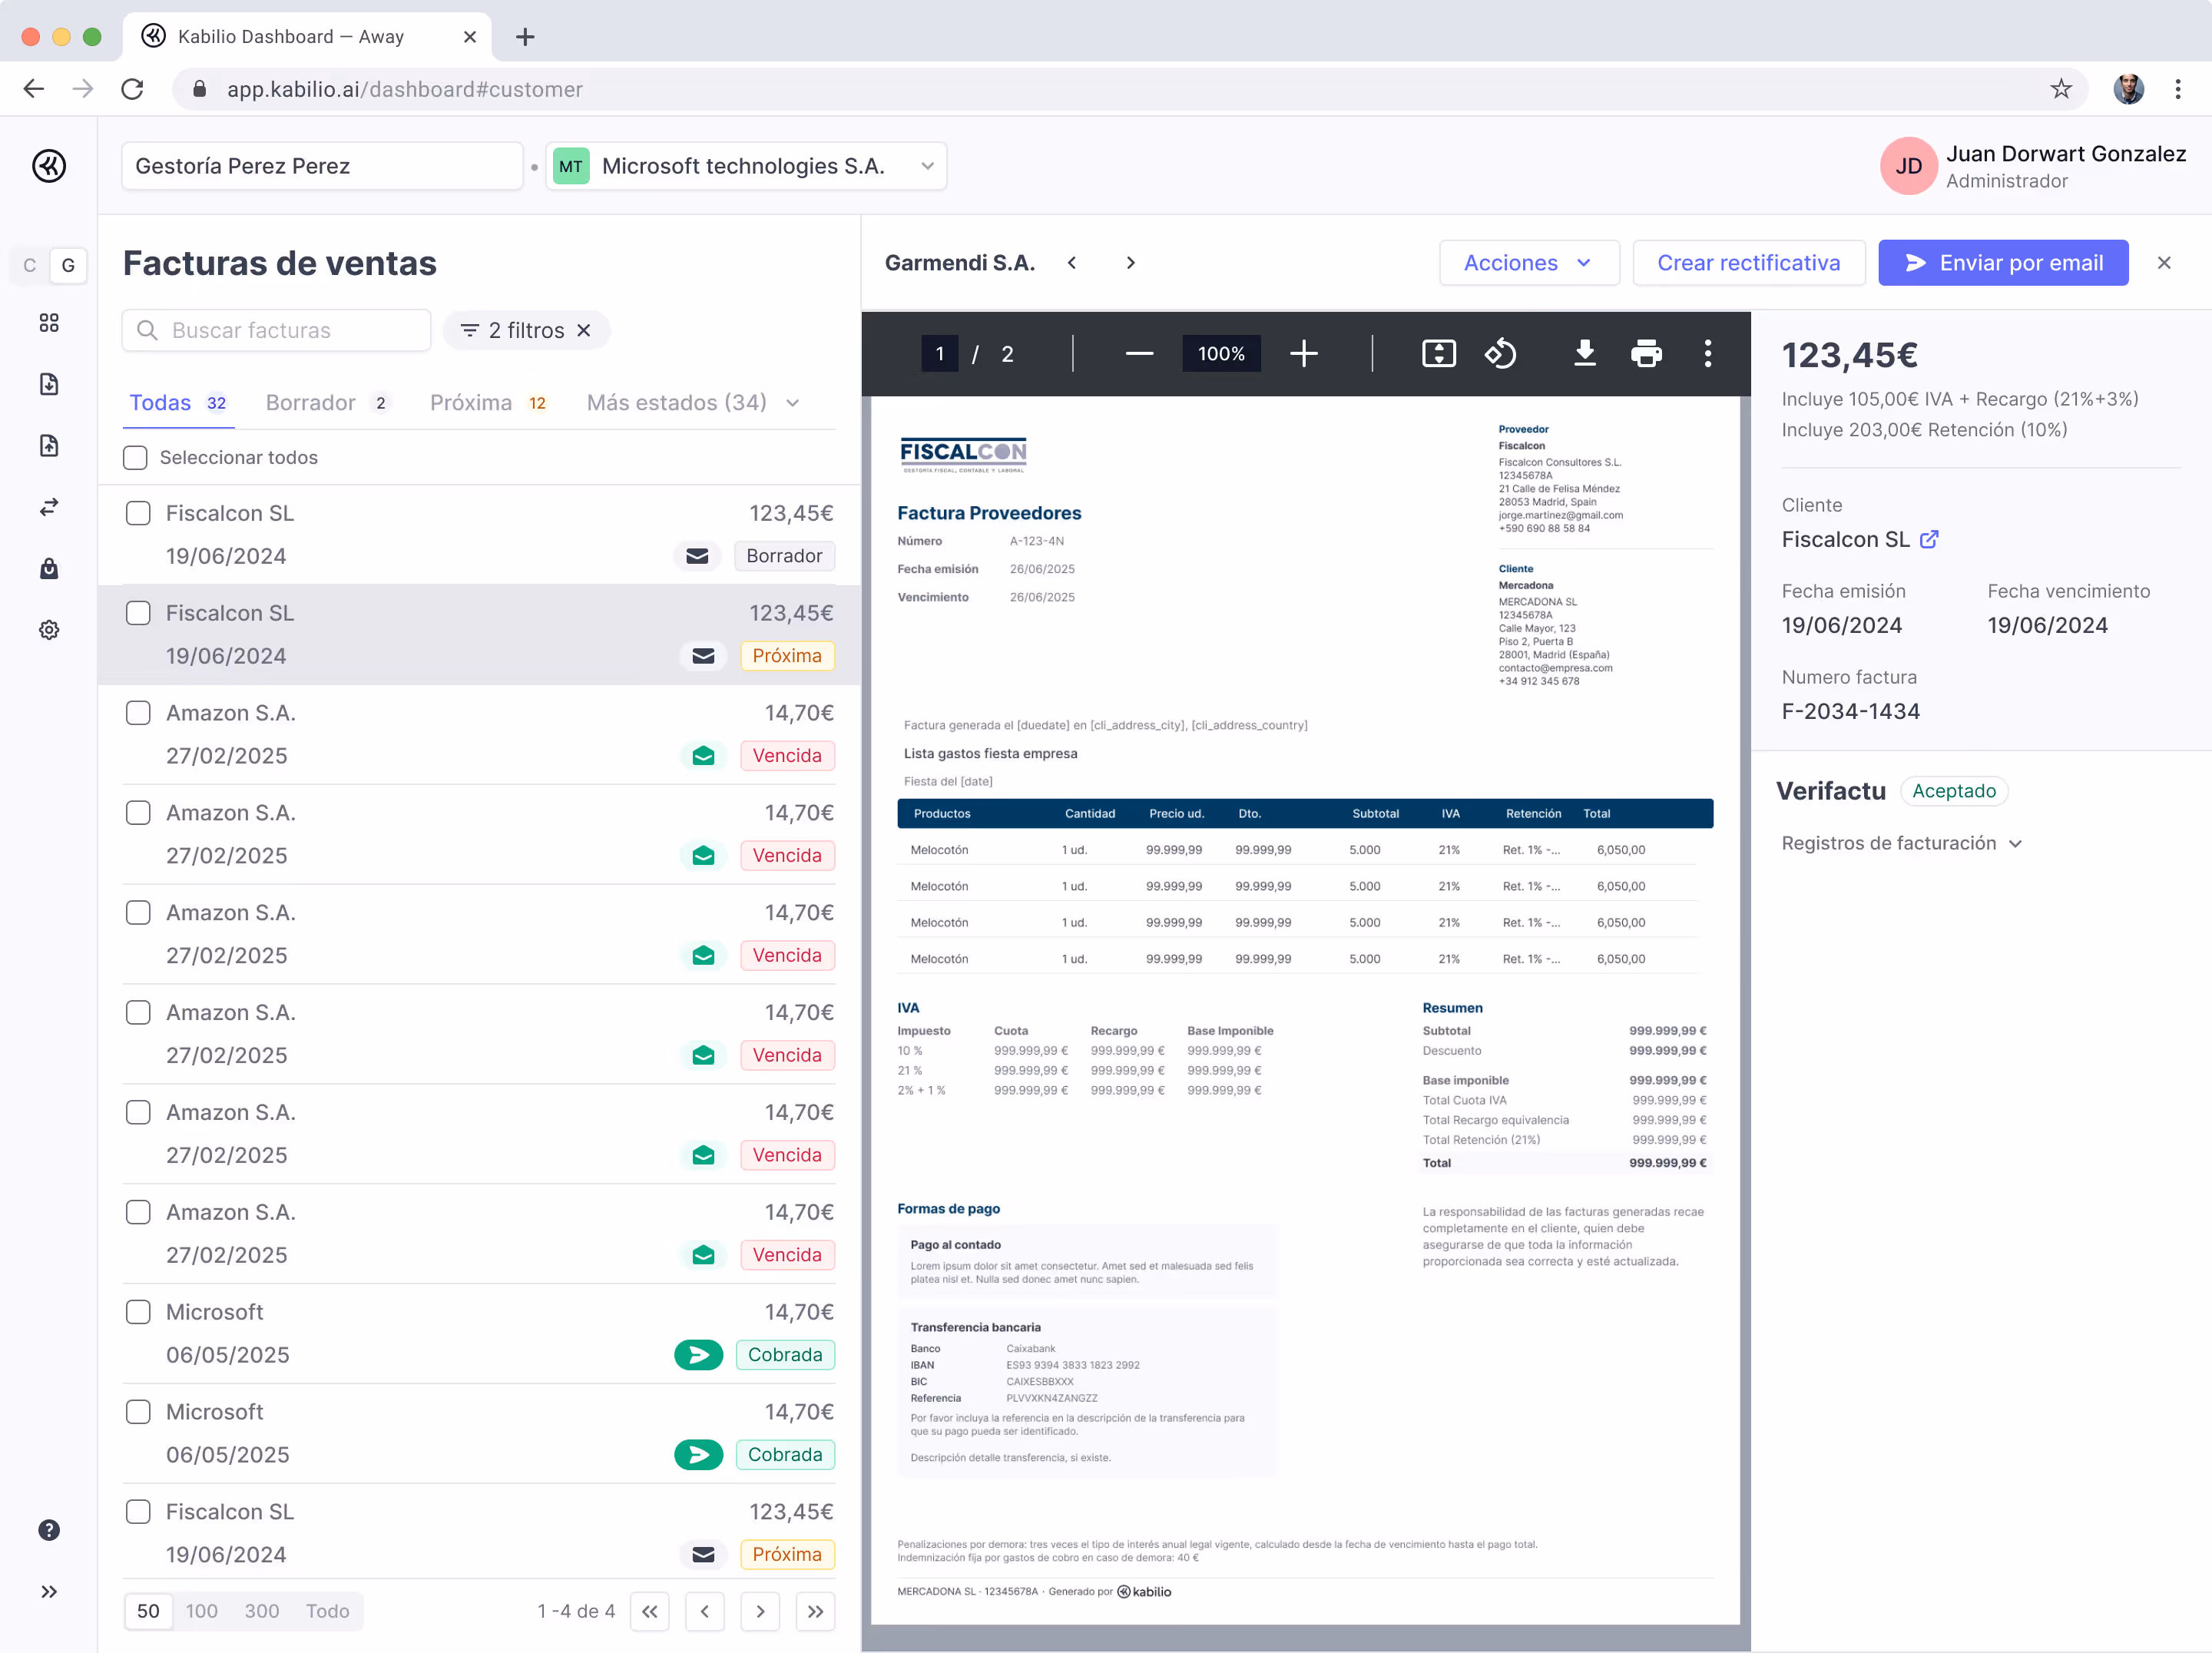Check the second Microsoft invoice checkbox
This screenshot has width=2212, height=1653.
tap(138, 1411)
